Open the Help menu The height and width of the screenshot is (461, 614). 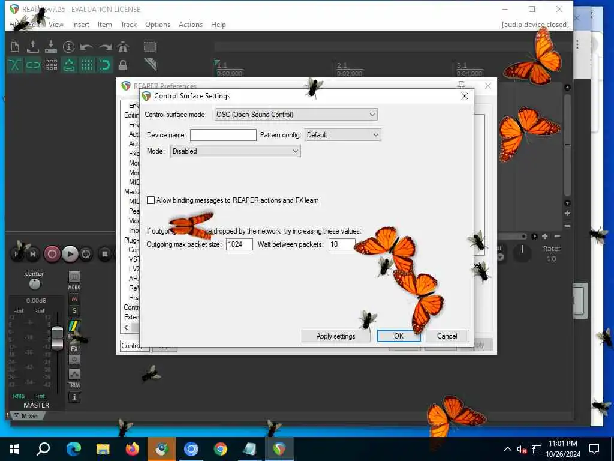[218, 24]
